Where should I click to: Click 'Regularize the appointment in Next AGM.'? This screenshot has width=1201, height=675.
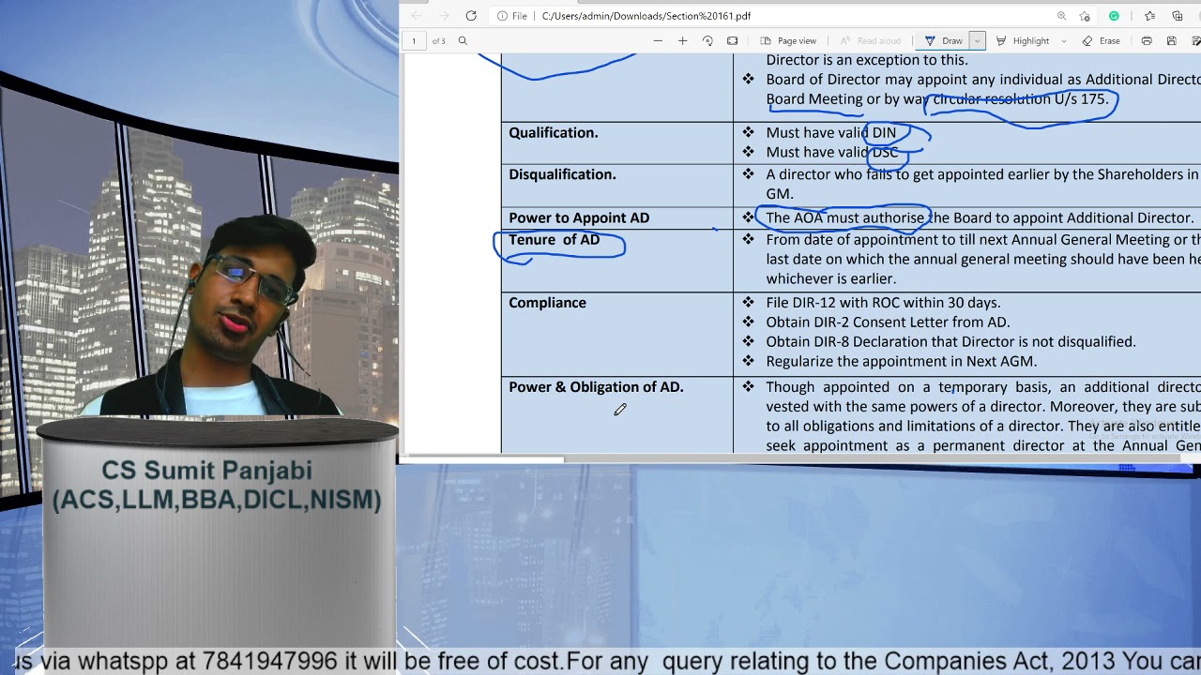click(901, 361)
